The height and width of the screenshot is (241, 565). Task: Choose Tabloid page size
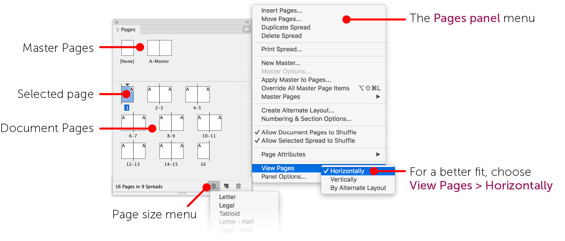tap(244, 214)
